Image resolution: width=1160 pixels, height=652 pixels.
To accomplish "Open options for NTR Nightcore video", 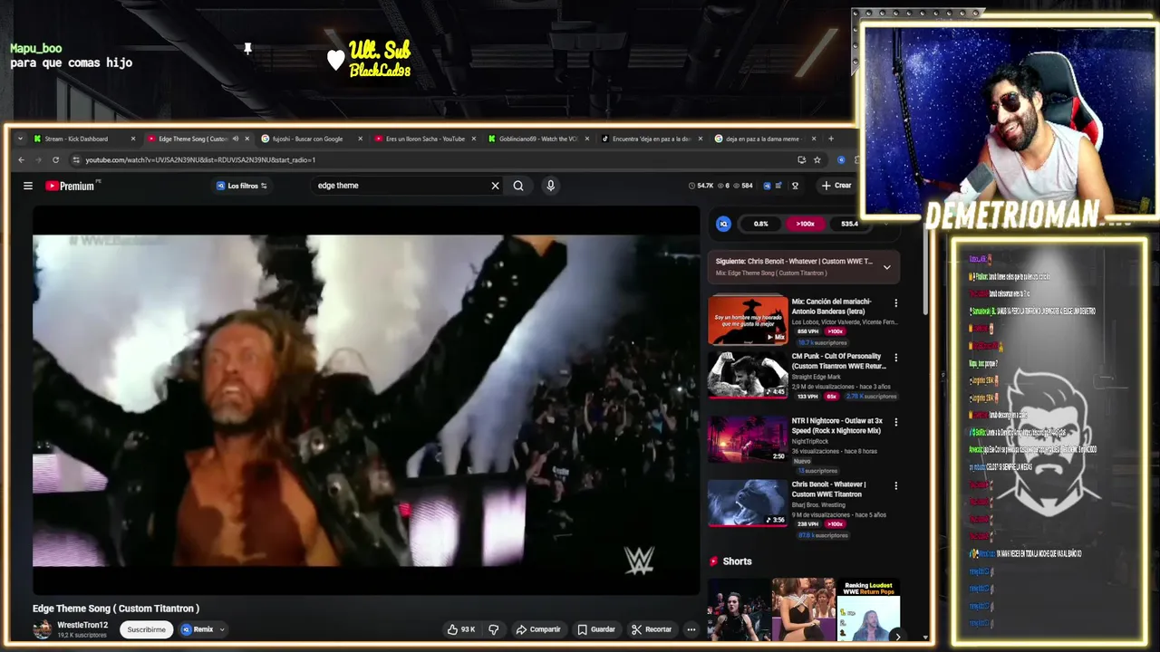I will tap(896, 422).
